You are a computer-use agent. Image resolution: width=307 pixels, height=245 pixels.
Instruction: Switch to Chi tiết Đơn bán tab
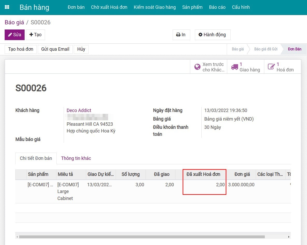pyautogui.click(x=36, y=158)
